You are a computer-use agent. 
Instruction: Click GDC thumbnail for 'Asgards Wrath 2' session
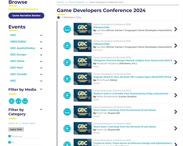coord(83,79)
